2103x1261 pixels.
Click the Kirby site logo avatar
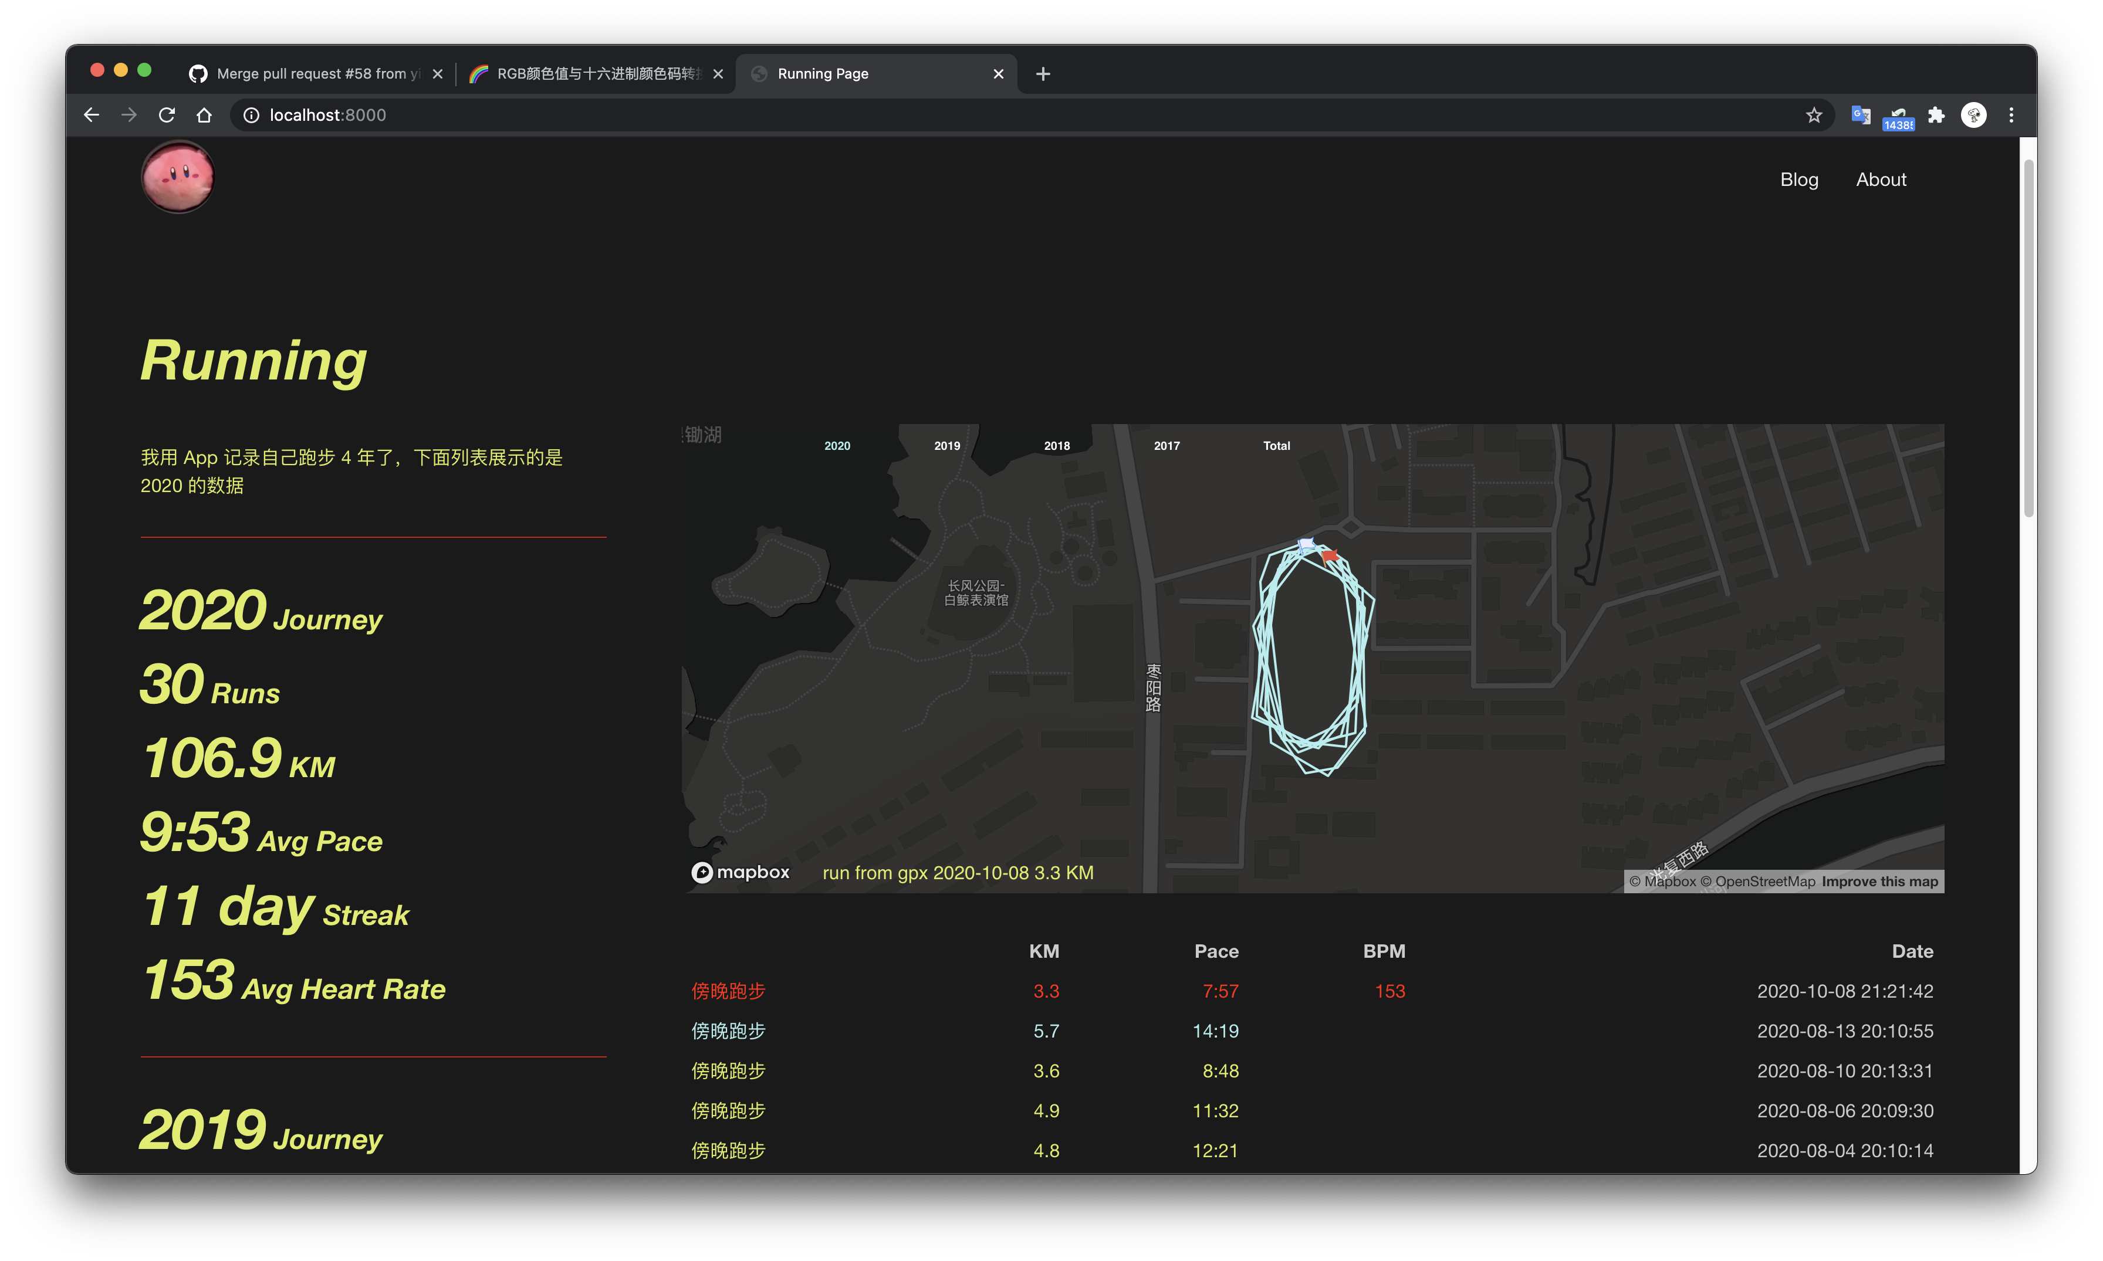click(x=178, y=177)
